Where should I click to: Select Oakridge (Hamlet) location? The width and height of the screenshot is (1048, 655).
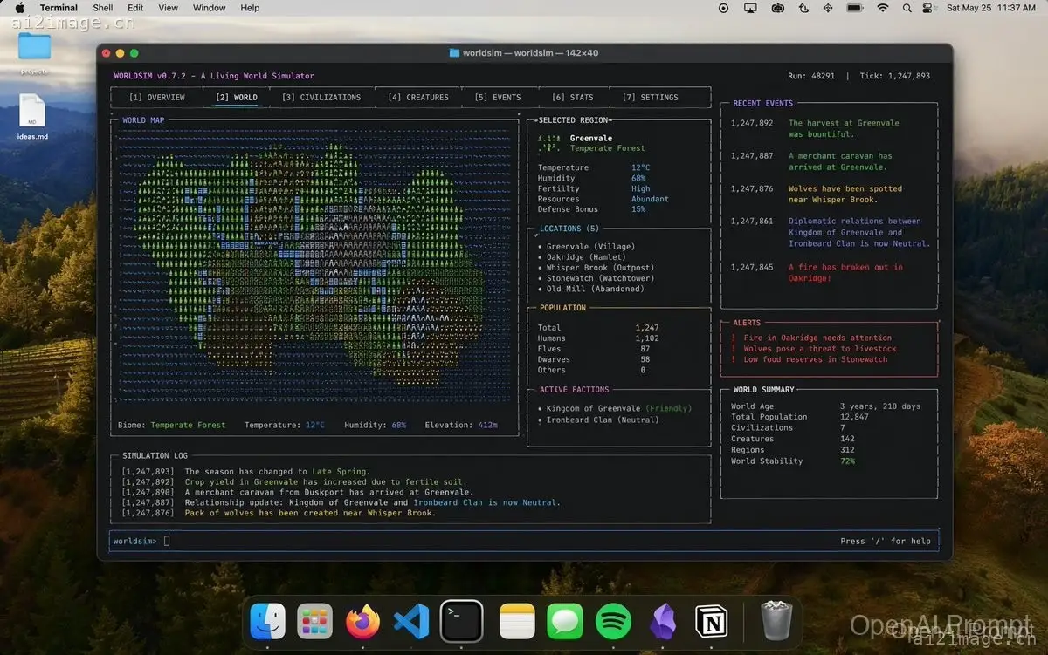coord(586,257)
